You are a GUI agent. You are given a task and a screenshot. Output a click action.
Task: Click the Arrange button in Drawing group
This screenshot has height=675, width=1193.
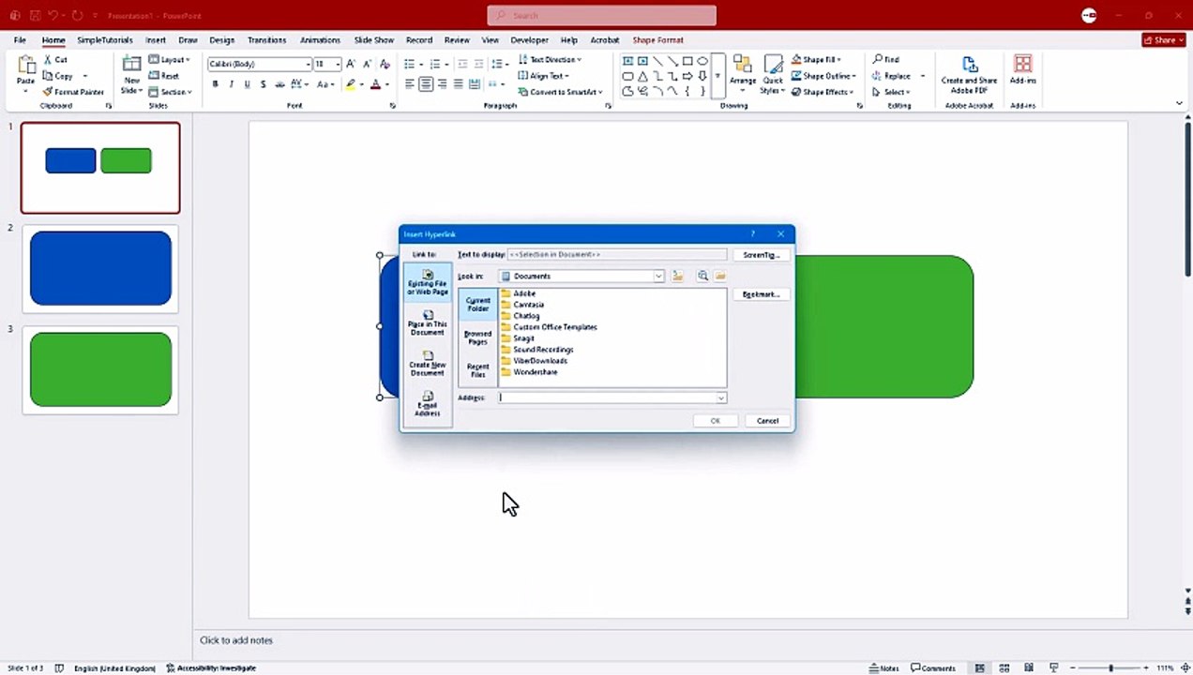click(x=743, y=74)
